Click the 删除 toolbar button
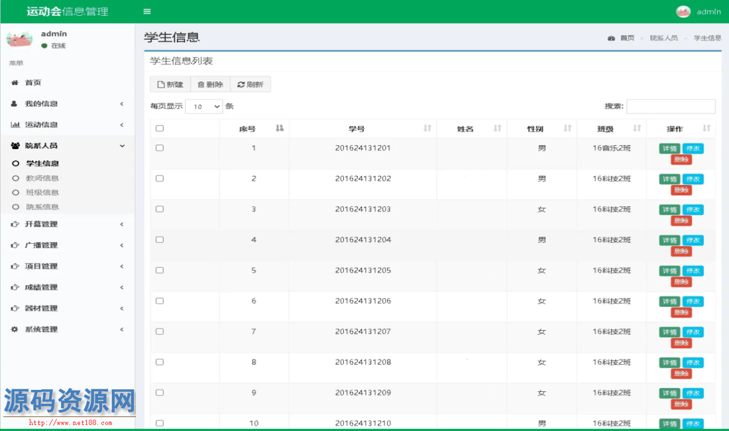This screenshot has width=729, height=431. click(211, 84)
